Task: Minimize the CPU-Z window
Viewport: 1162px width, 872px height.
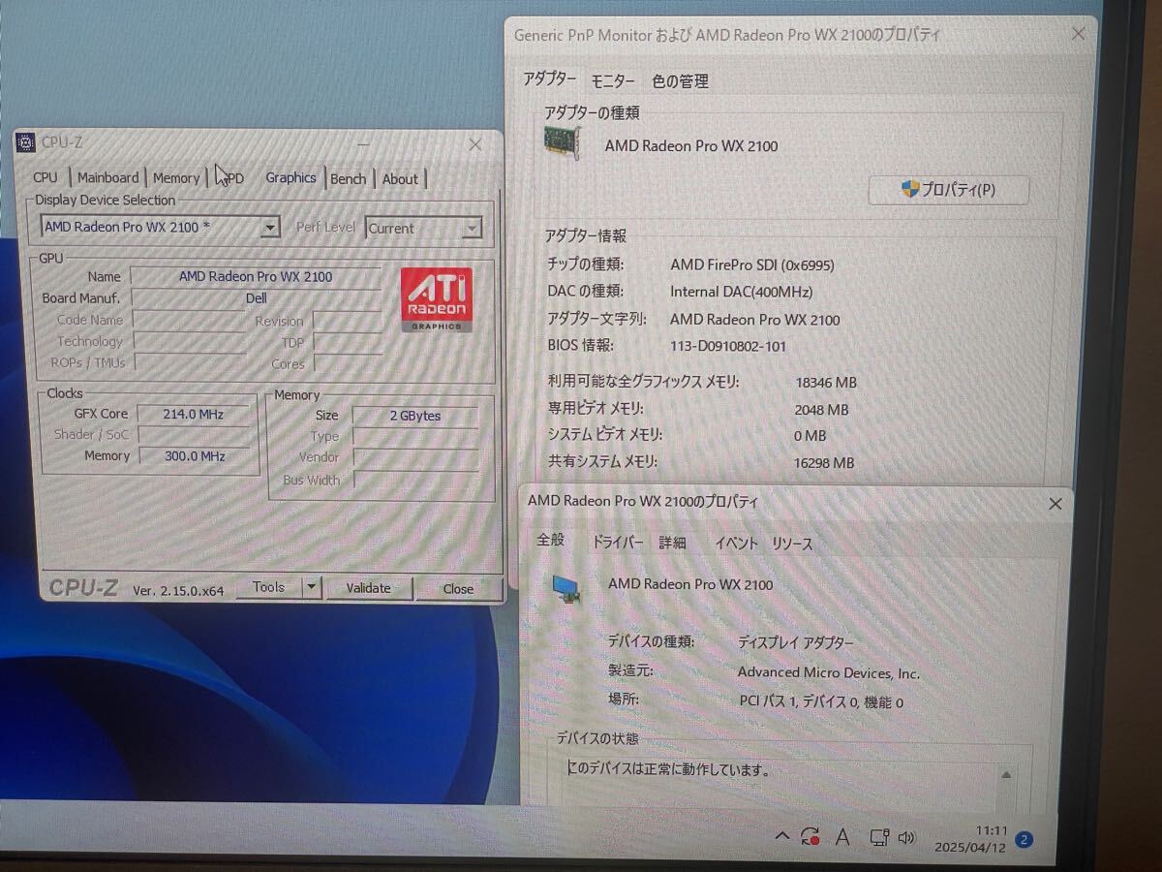Action: (362, 144)
